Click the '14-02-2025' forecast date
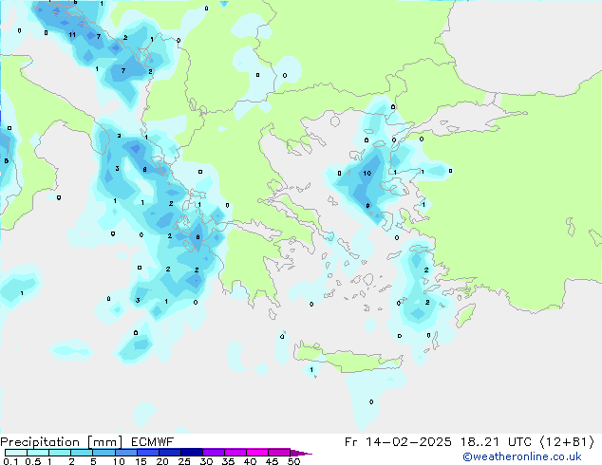 click(x=408, y=442)
